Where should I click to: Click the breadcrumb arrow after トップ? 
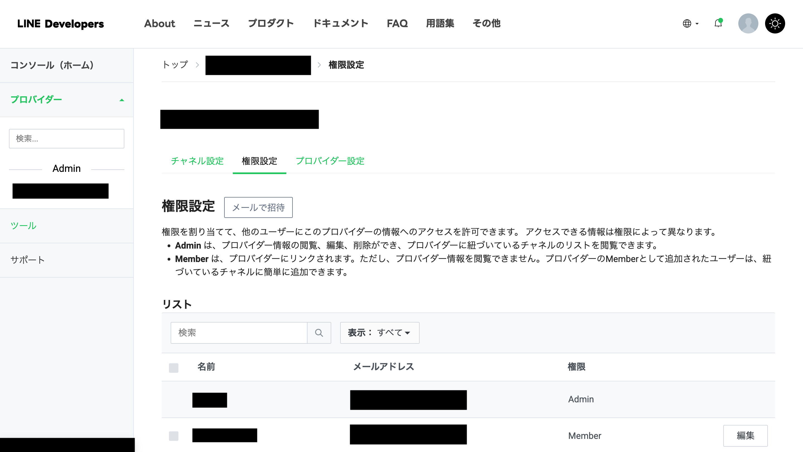pos(197,65)
